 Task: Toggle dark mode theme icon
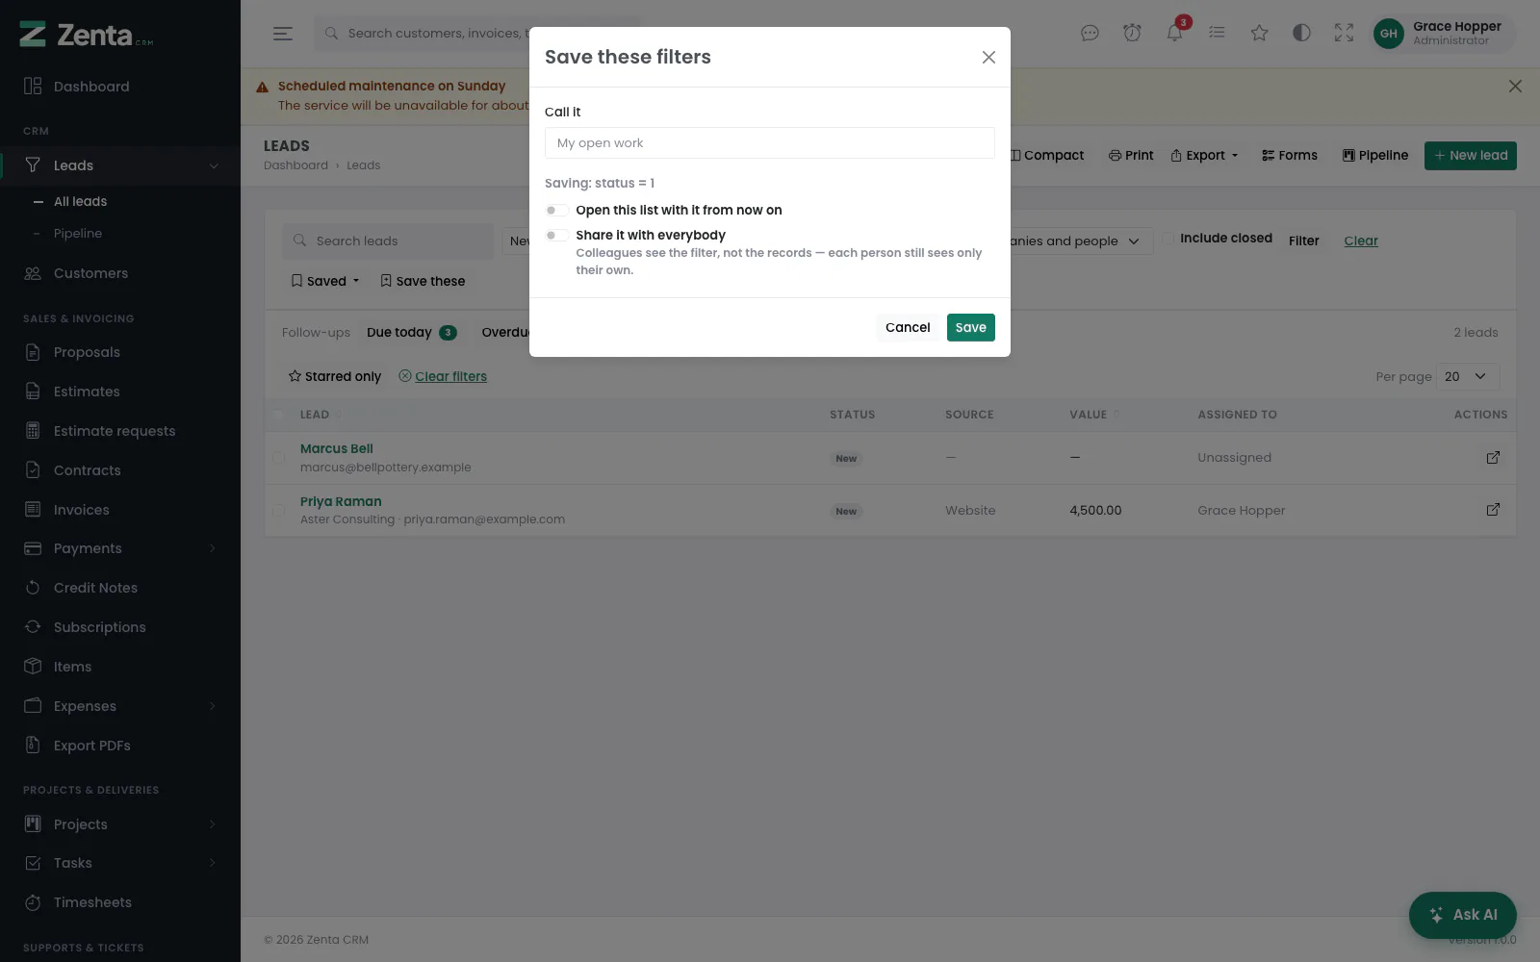click(x=1301, y=34)
